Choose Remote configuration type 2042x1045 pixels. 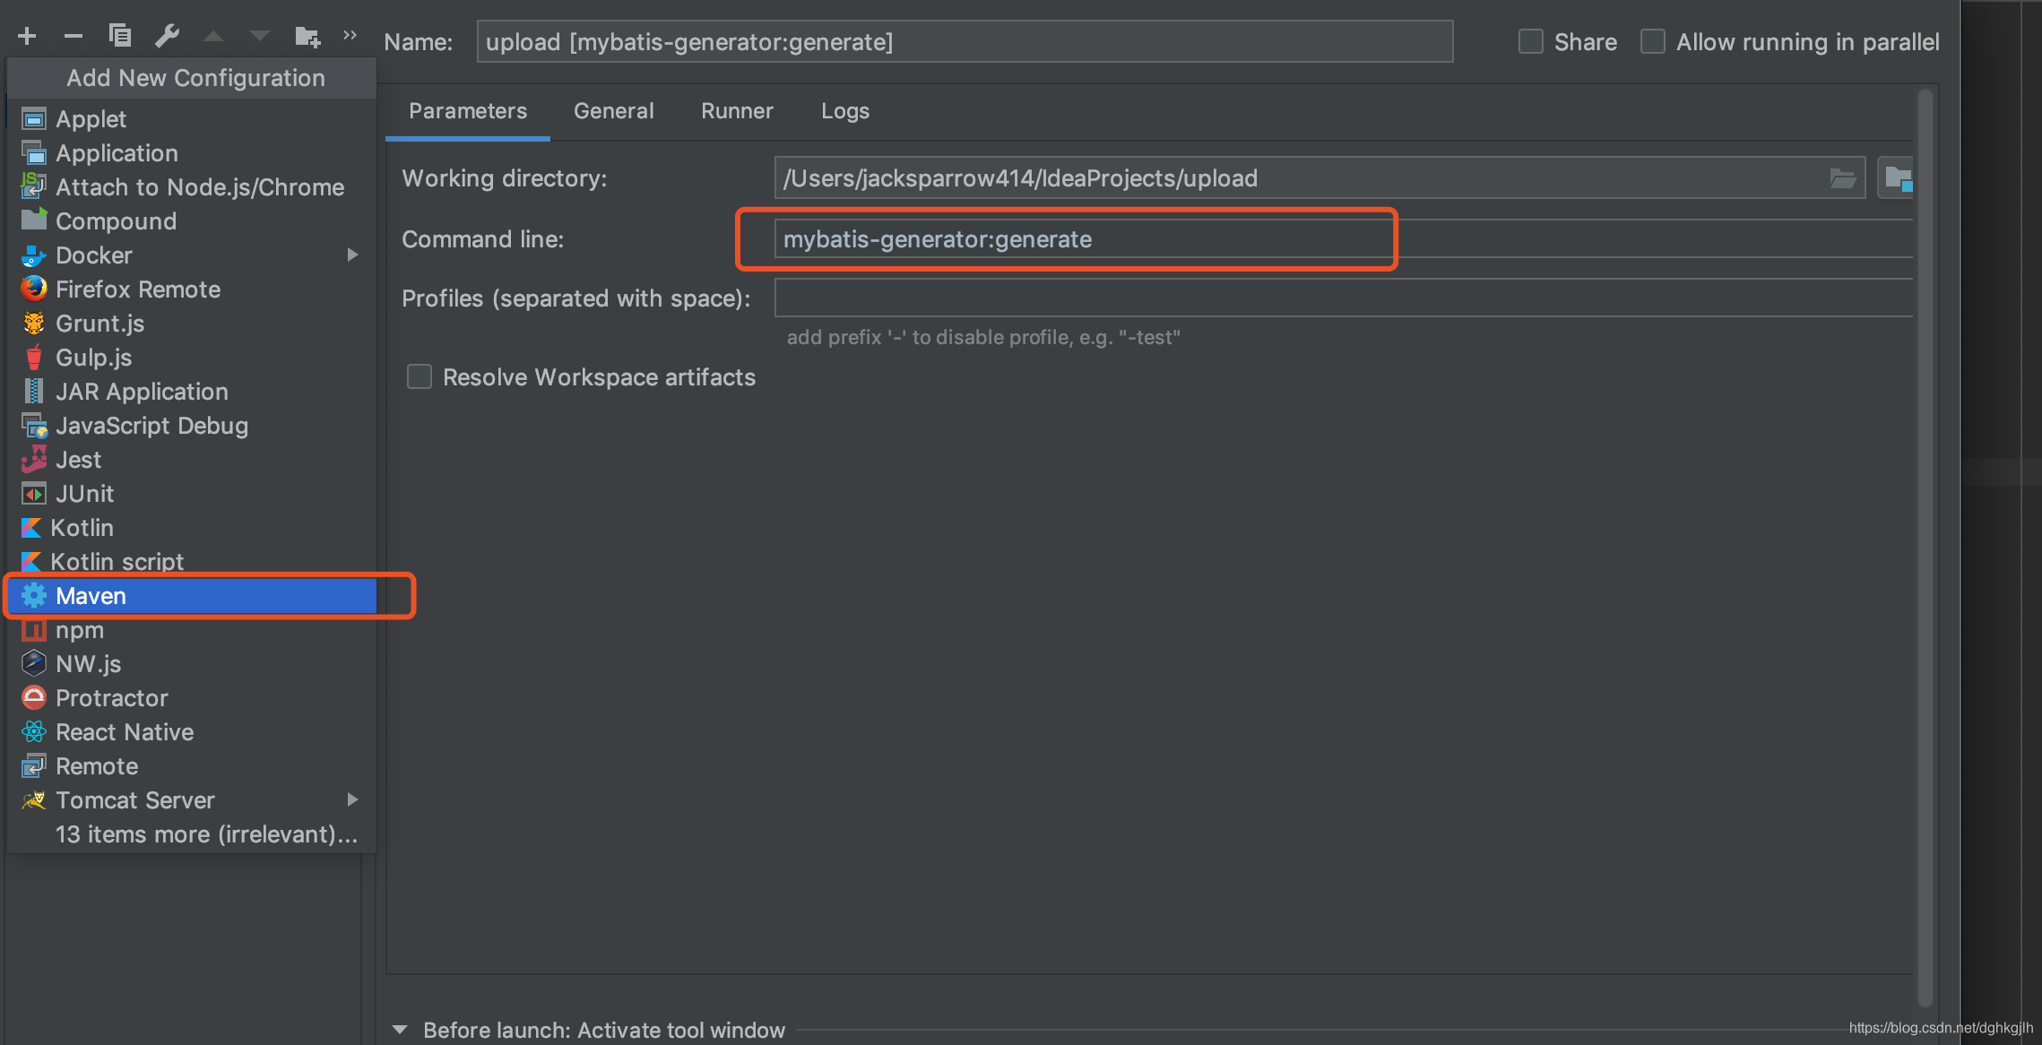(x=190, y=766)
